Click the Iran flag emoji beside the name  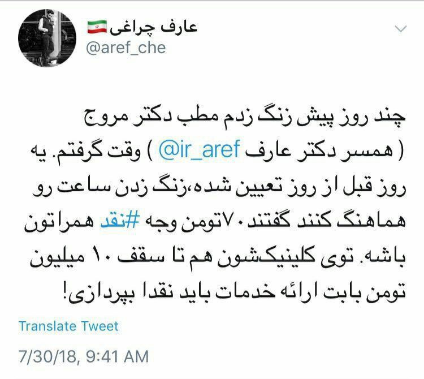click(97, 27)
